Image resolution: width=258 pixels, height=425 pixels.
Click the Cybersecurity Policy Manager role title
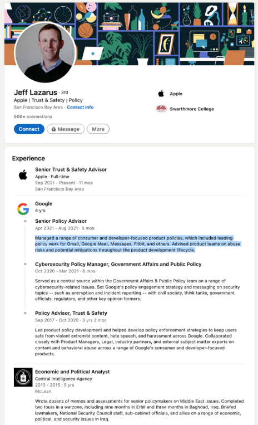coord(118,264)
